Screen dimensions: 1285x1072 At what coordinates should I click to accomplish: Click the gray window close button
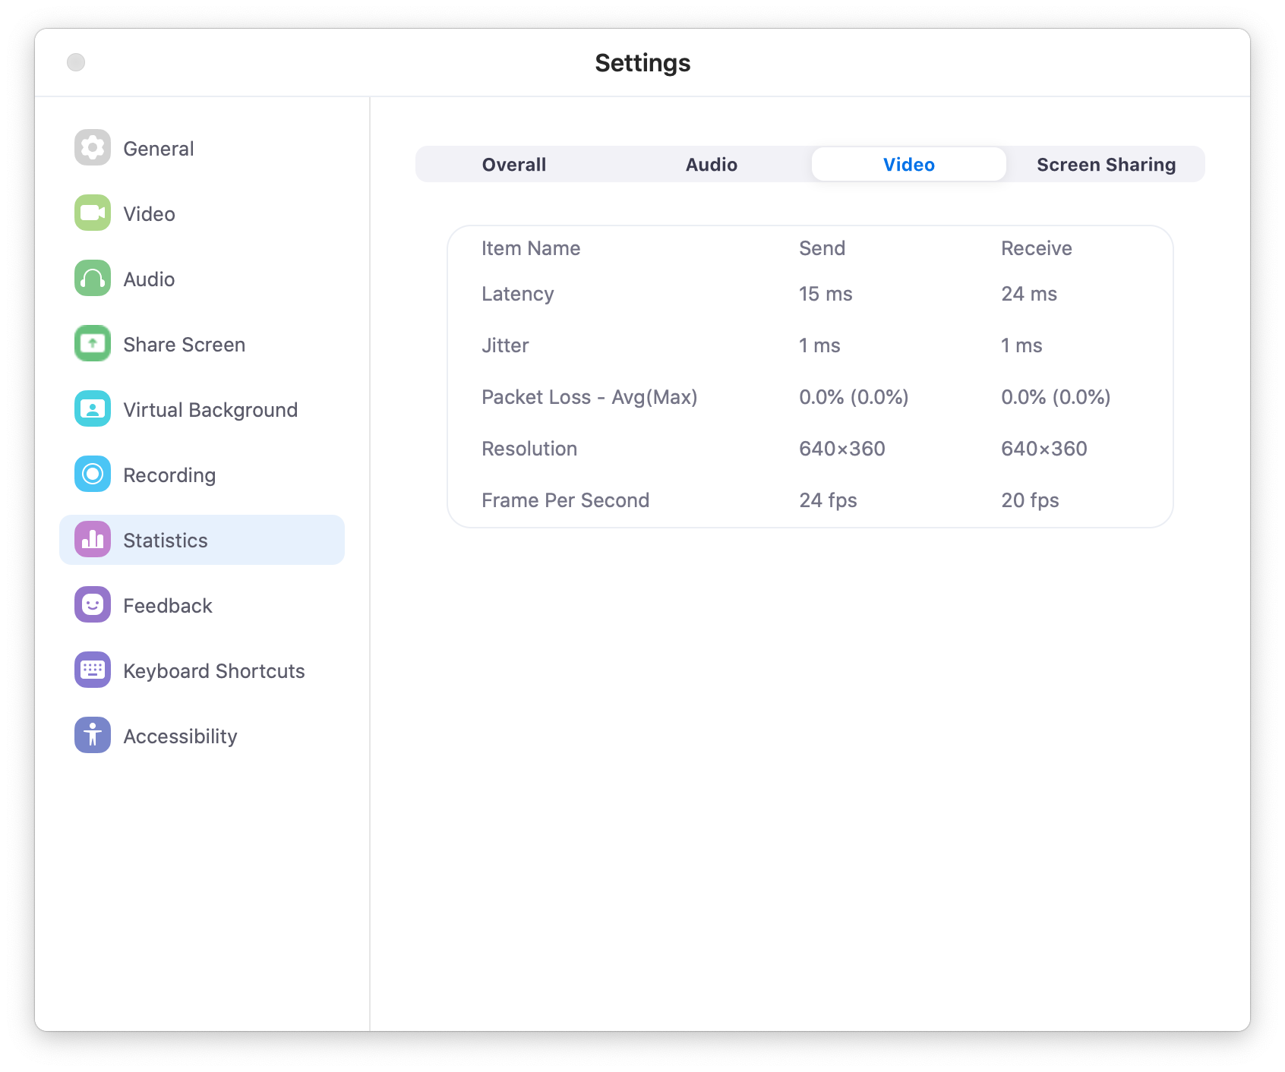click(x=76, y=62)
